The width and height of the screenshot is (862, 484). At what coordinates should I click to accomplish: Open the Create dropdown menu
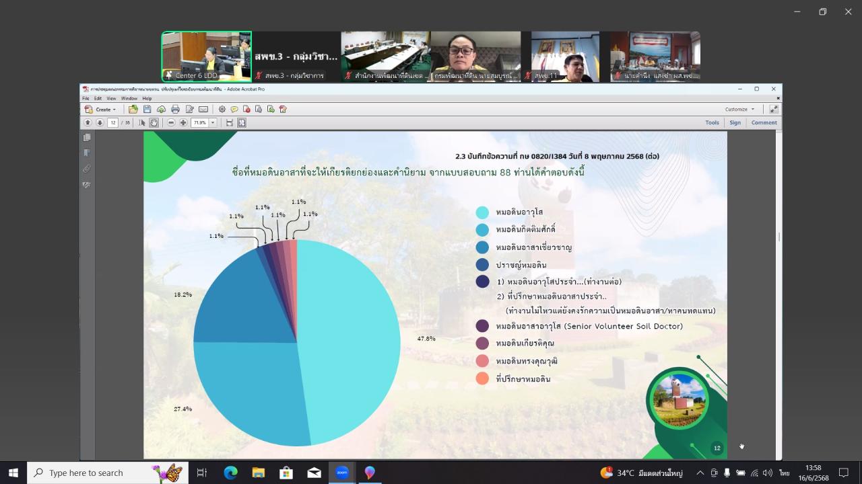coord(101,109)
